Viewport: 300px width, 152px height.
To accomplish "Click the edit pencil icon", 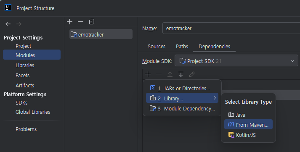I will [192, 74].
